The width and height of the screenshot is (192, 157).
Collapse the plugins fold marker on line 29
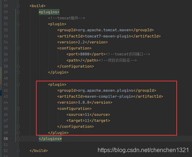18,12
